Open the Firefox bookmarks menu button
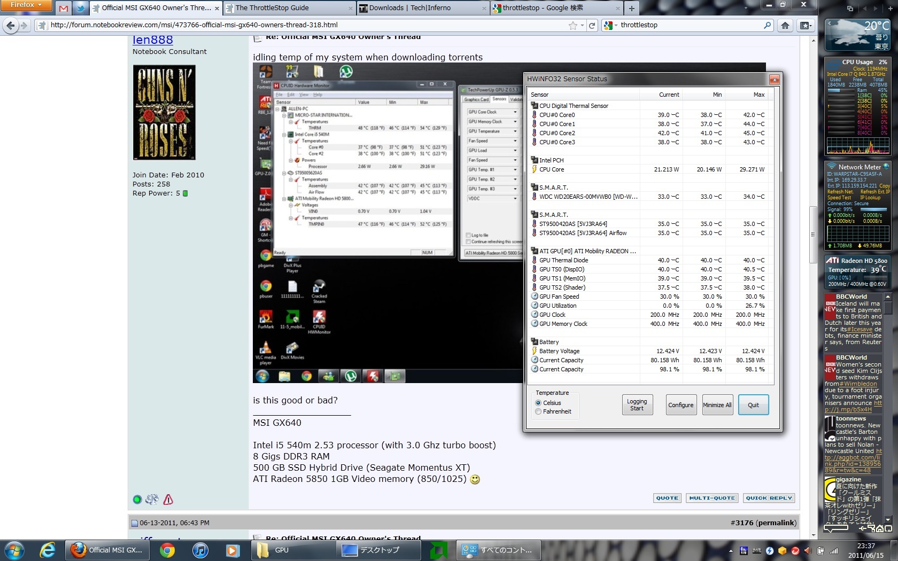 coord(805,25)
